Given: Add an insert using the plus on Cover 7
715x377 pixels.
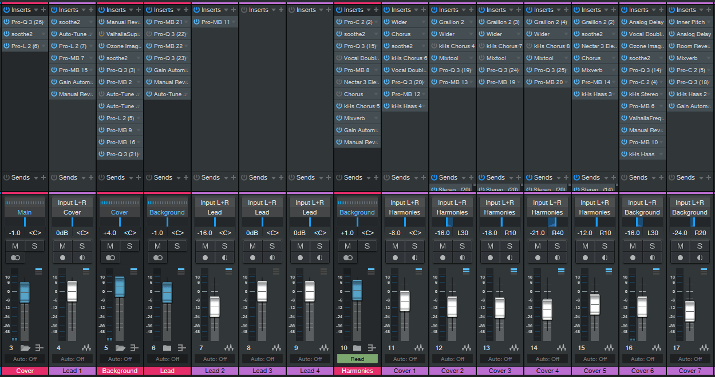Looking at the screenshot, I should pyautogui.click(x=708, y=10).
